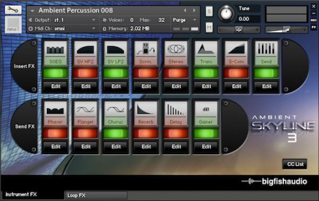
Task: Open Edit for the Scrm effect
Action: 146,86
